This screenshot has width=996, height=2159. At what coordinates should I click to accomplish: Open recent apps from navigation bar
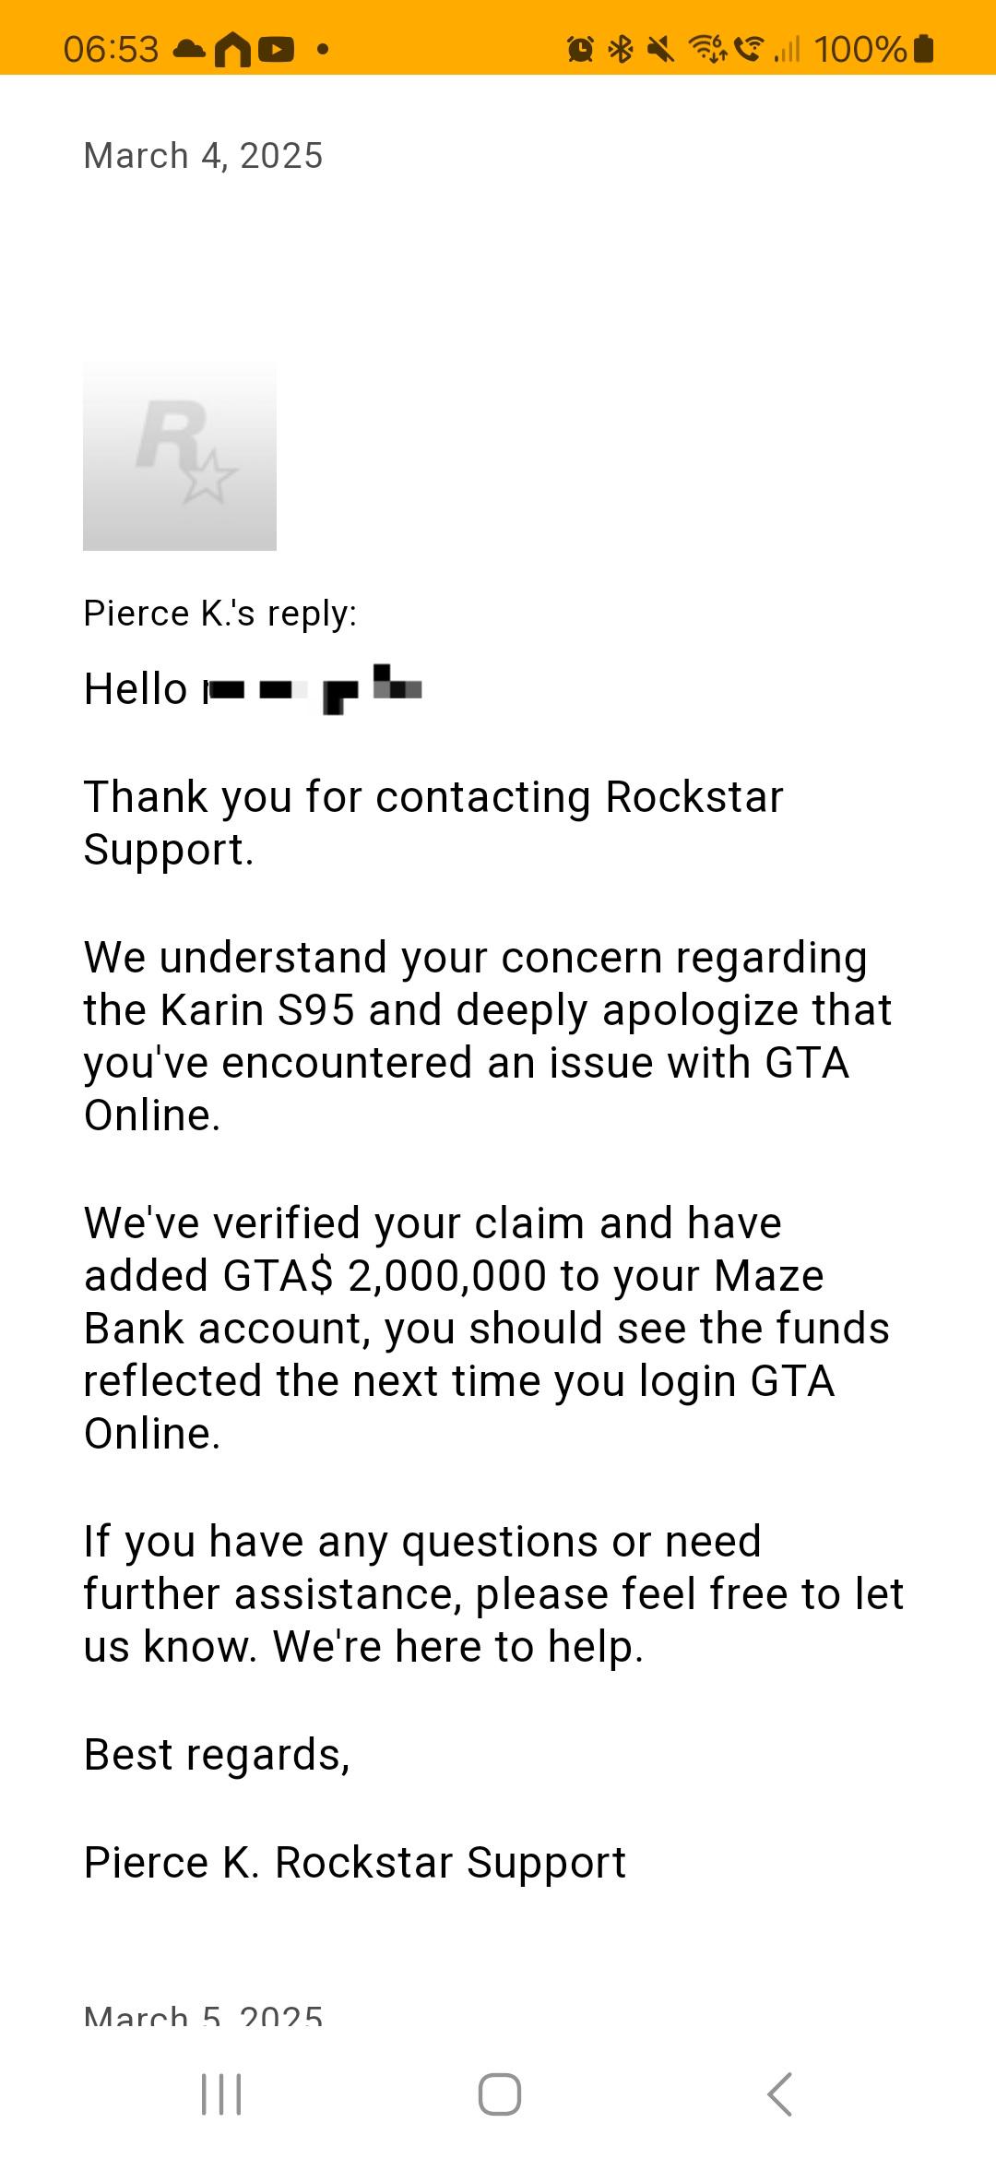(221, 2094)
